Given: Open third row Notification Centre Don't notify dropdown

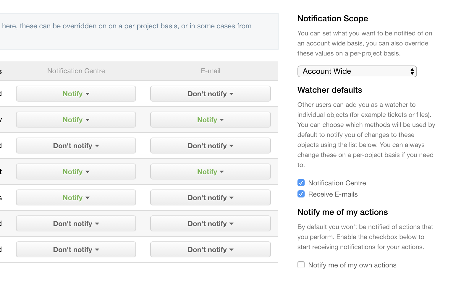Looking at the screenshot, I should [76, 146].
